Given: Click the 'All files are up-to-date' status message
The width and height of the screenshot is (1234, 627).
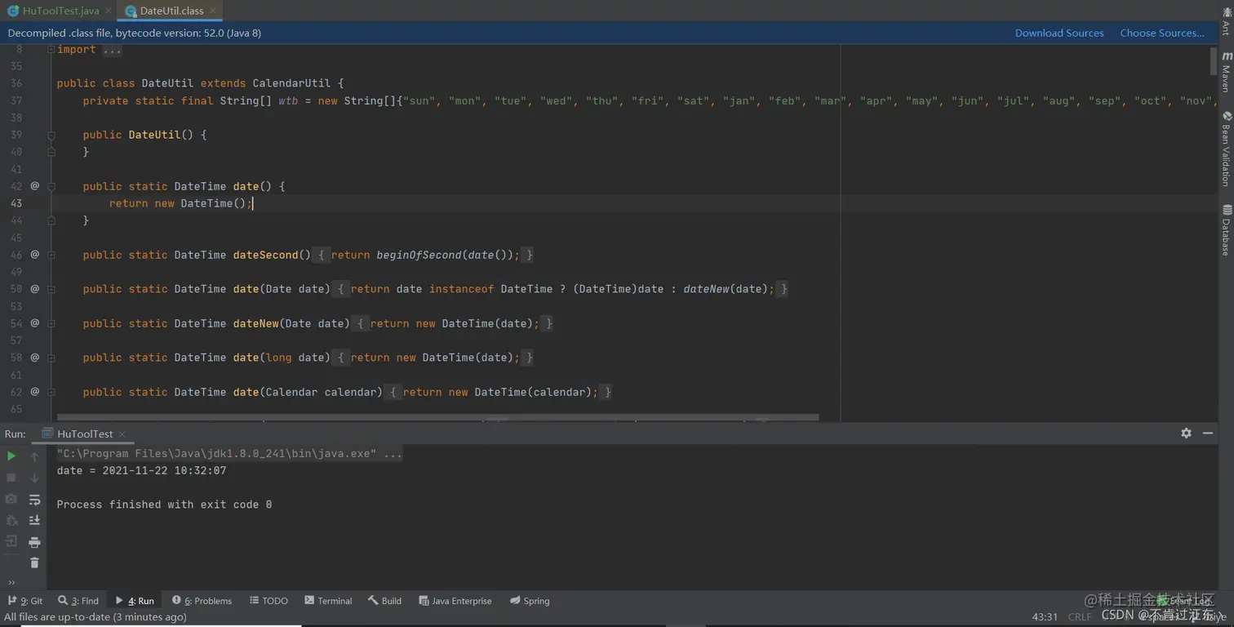Looking at the screenshot, I should (95, 617).
